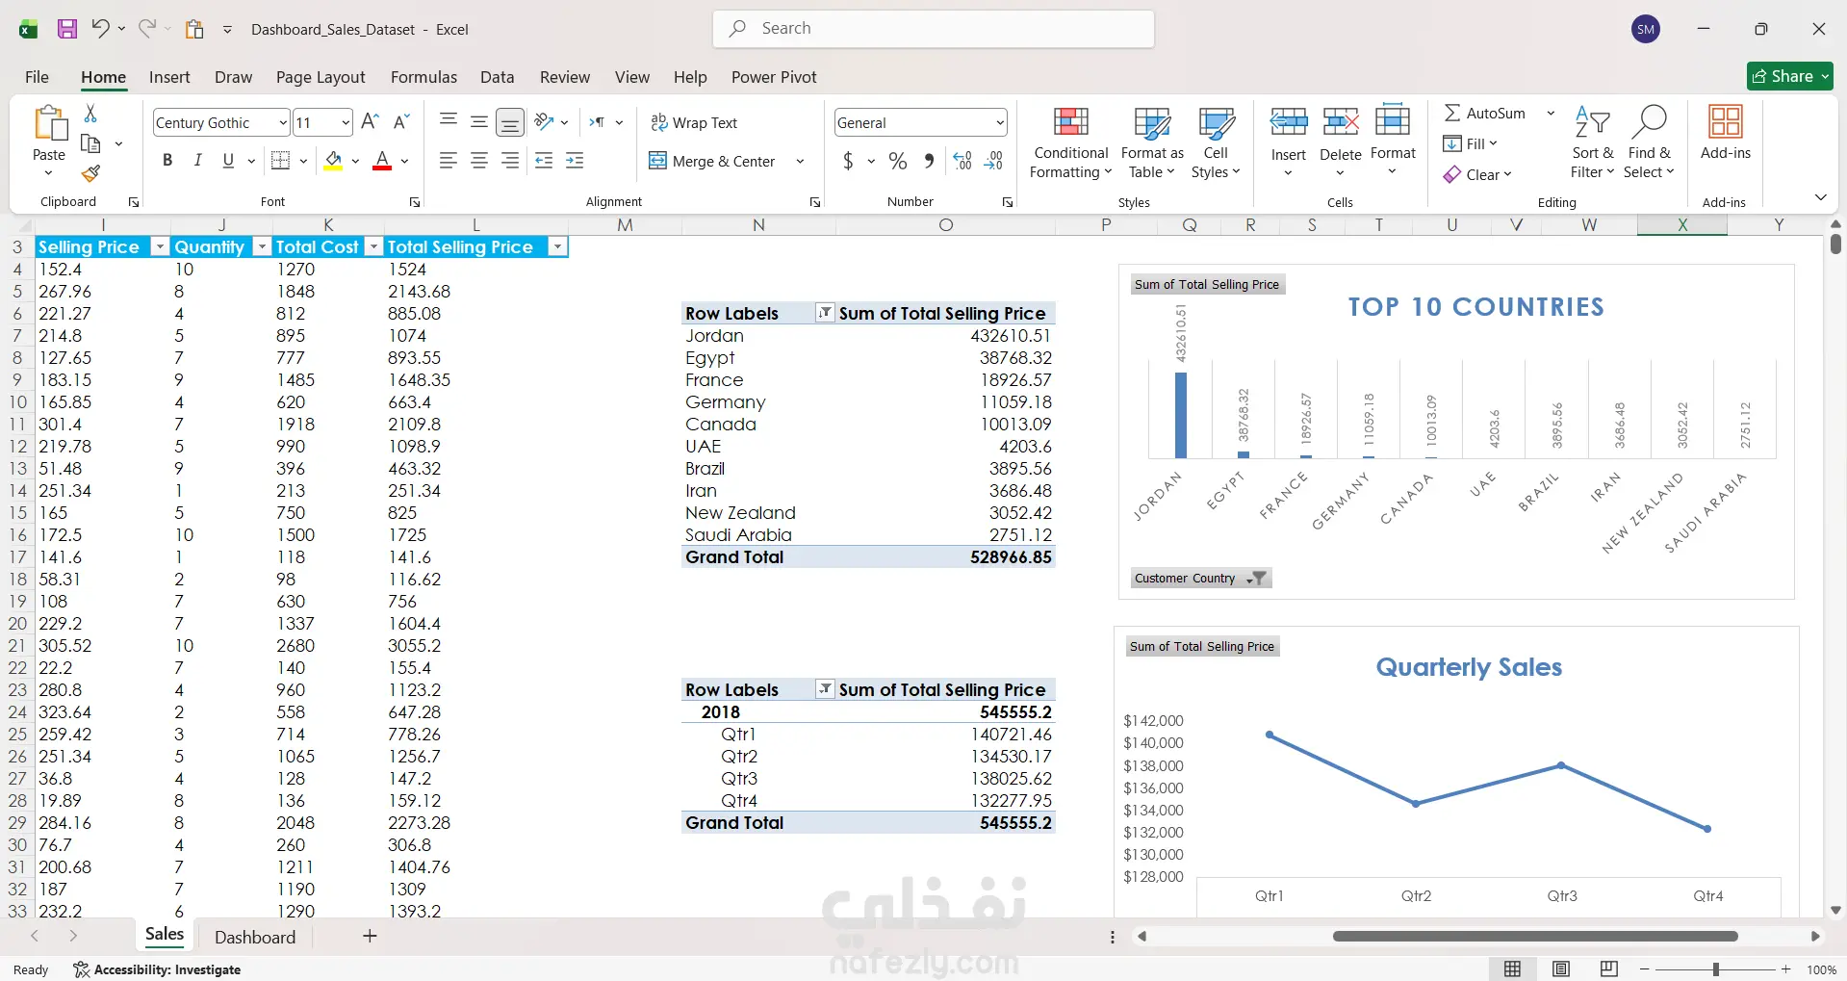Switch to the Dashboard sheet tab

pos(255,937)
